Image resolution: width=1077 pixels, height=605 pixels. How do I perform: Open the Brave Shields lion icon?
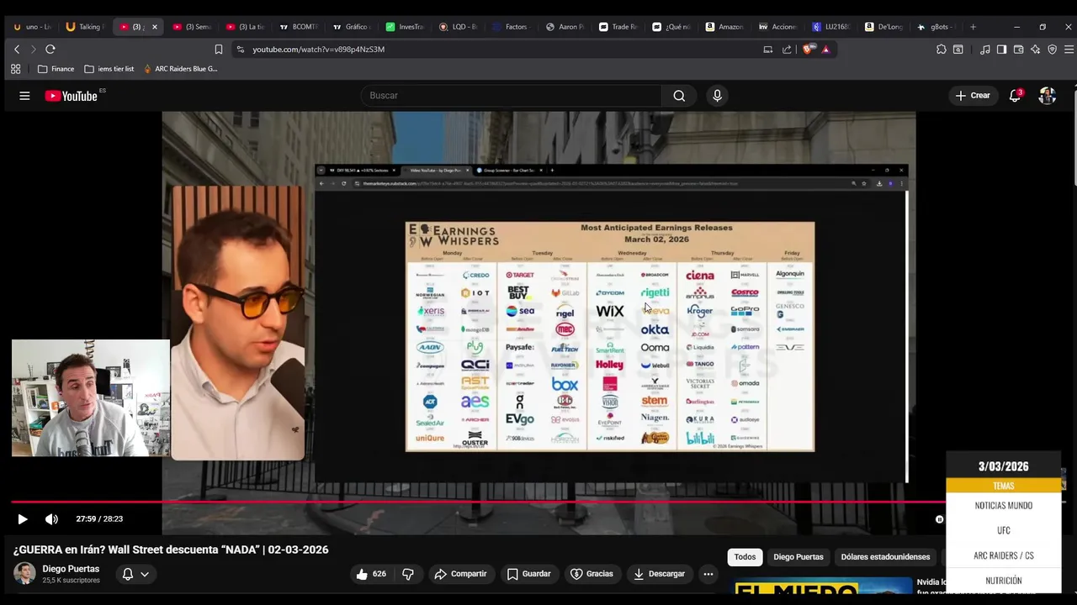tap(809, 49)
